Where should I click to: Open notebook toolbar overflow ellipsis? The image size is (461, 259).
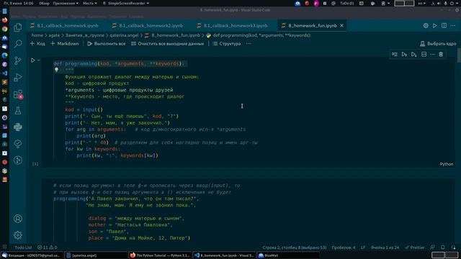pyautogui.click(x=249, y=43)
